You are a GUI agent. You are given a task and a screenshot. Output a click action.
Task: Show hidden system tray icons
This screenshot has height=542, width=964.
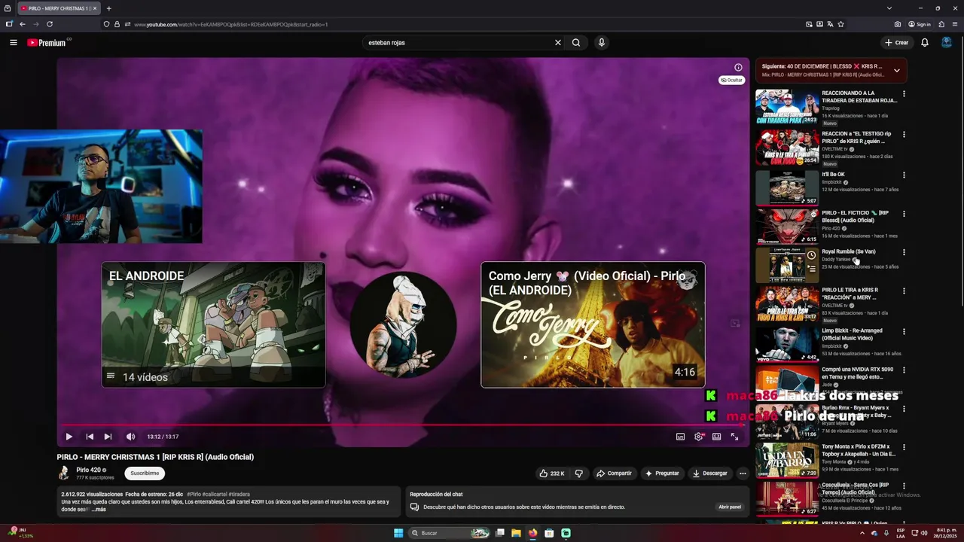pos(862,533)
